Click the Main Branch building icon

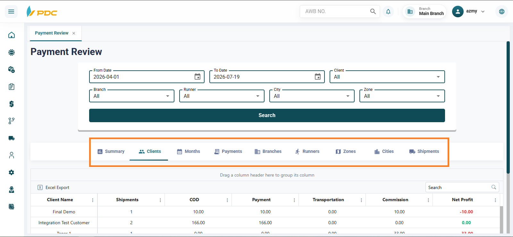[x=410, y=12]
